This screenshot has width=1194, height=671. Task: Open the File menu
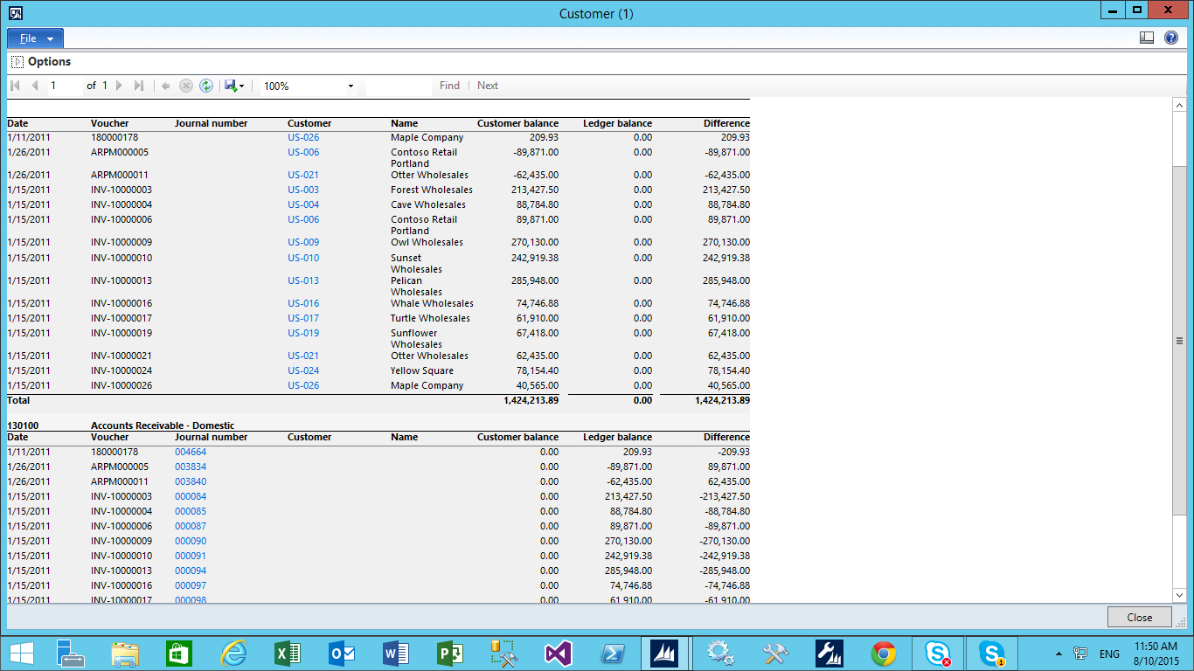35,38
